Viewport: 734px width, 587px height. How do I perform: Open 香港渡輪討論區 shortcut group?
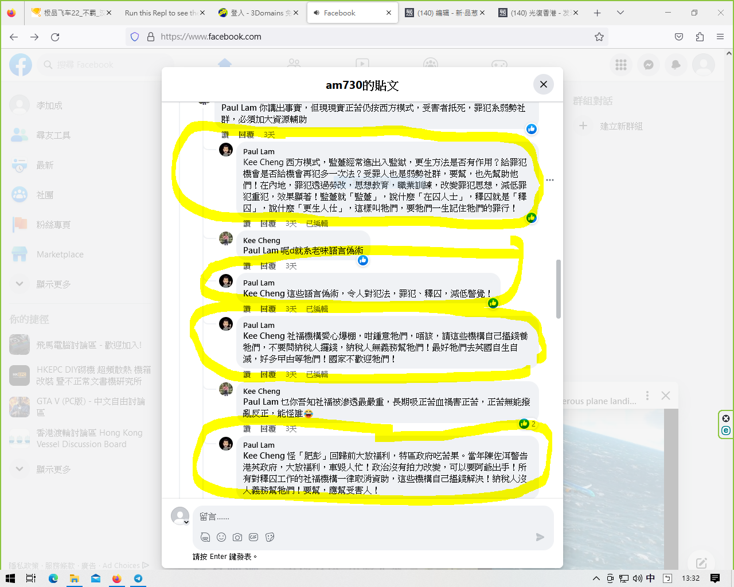click(x=80, y=439)
